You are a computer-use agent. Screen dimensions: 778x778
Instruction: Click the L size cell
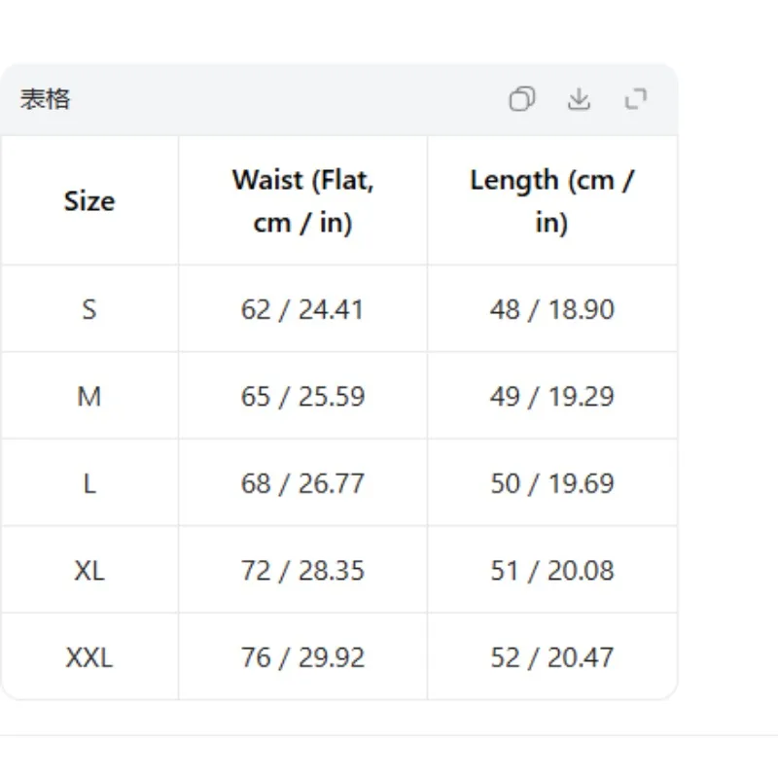tap(89, 483)
